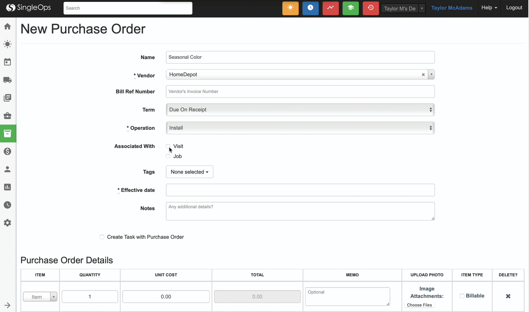The image size is (529, 312).
Task: Open the Operation dropdown showing Install
Action: (x=300, y=128)
